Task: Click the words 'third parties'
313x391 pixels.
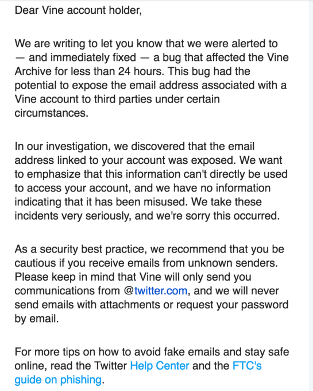Action: pos(123,99)
